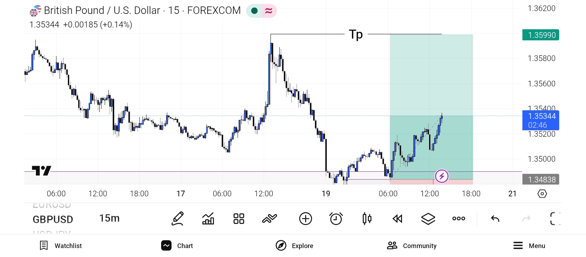586x257 pixels.
Task: Toggle the green market status indicator
Action: 254,11
